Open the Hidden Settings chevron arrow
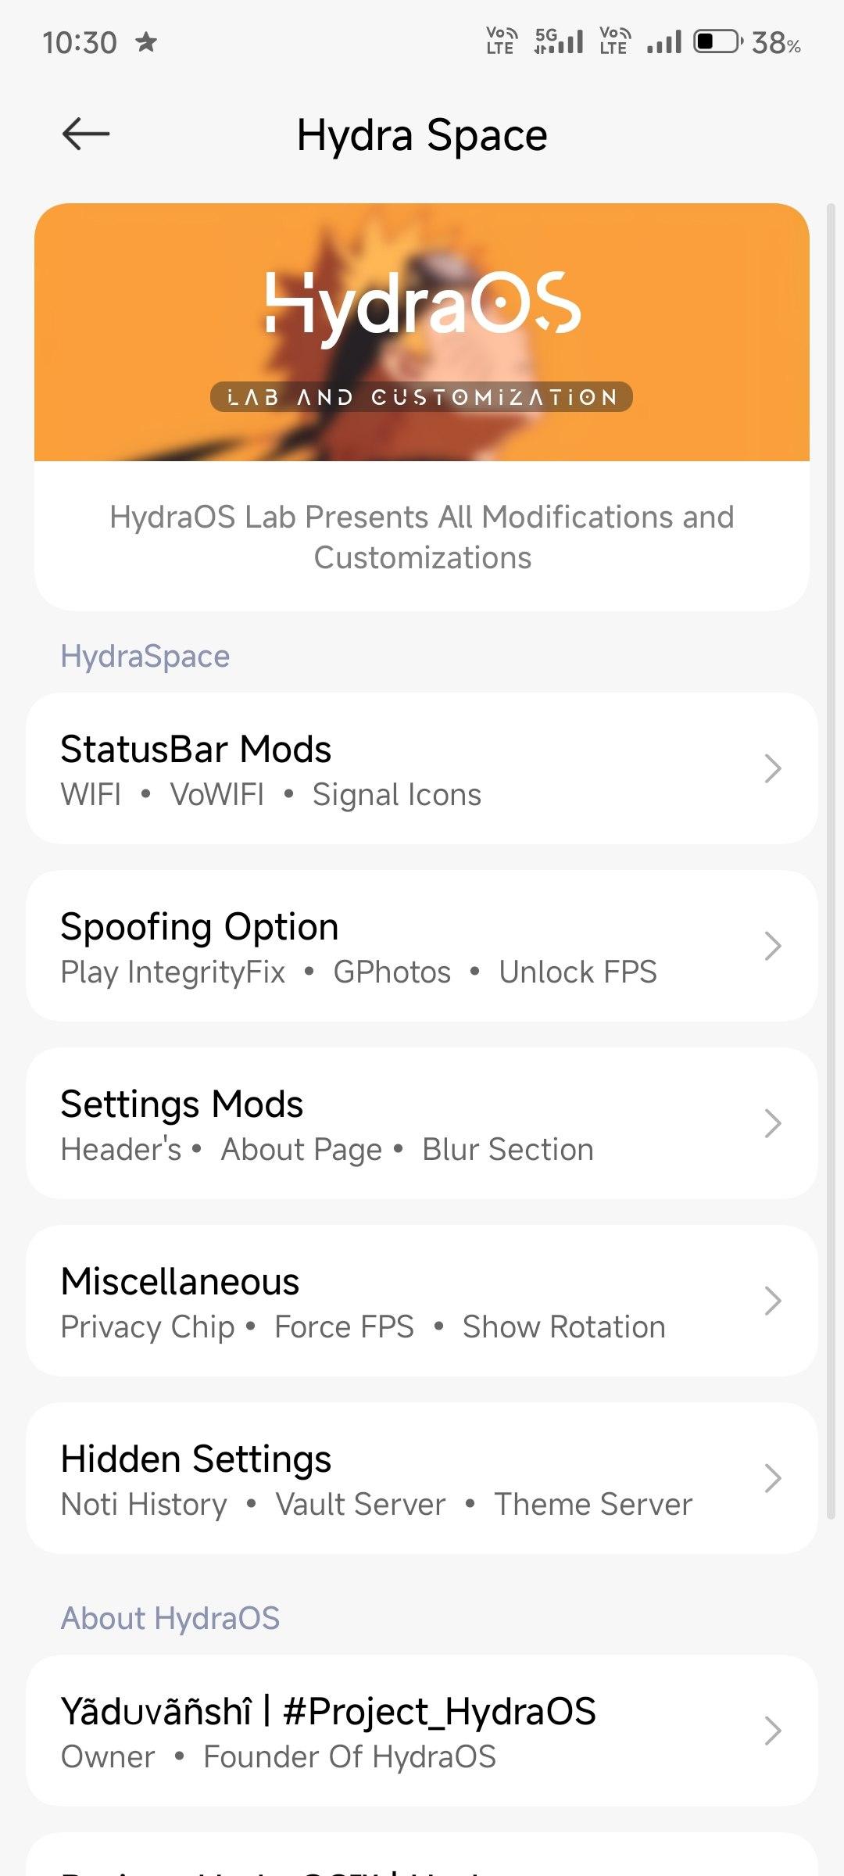Viewport: 844px width, 1876px height. (772, 1478)
